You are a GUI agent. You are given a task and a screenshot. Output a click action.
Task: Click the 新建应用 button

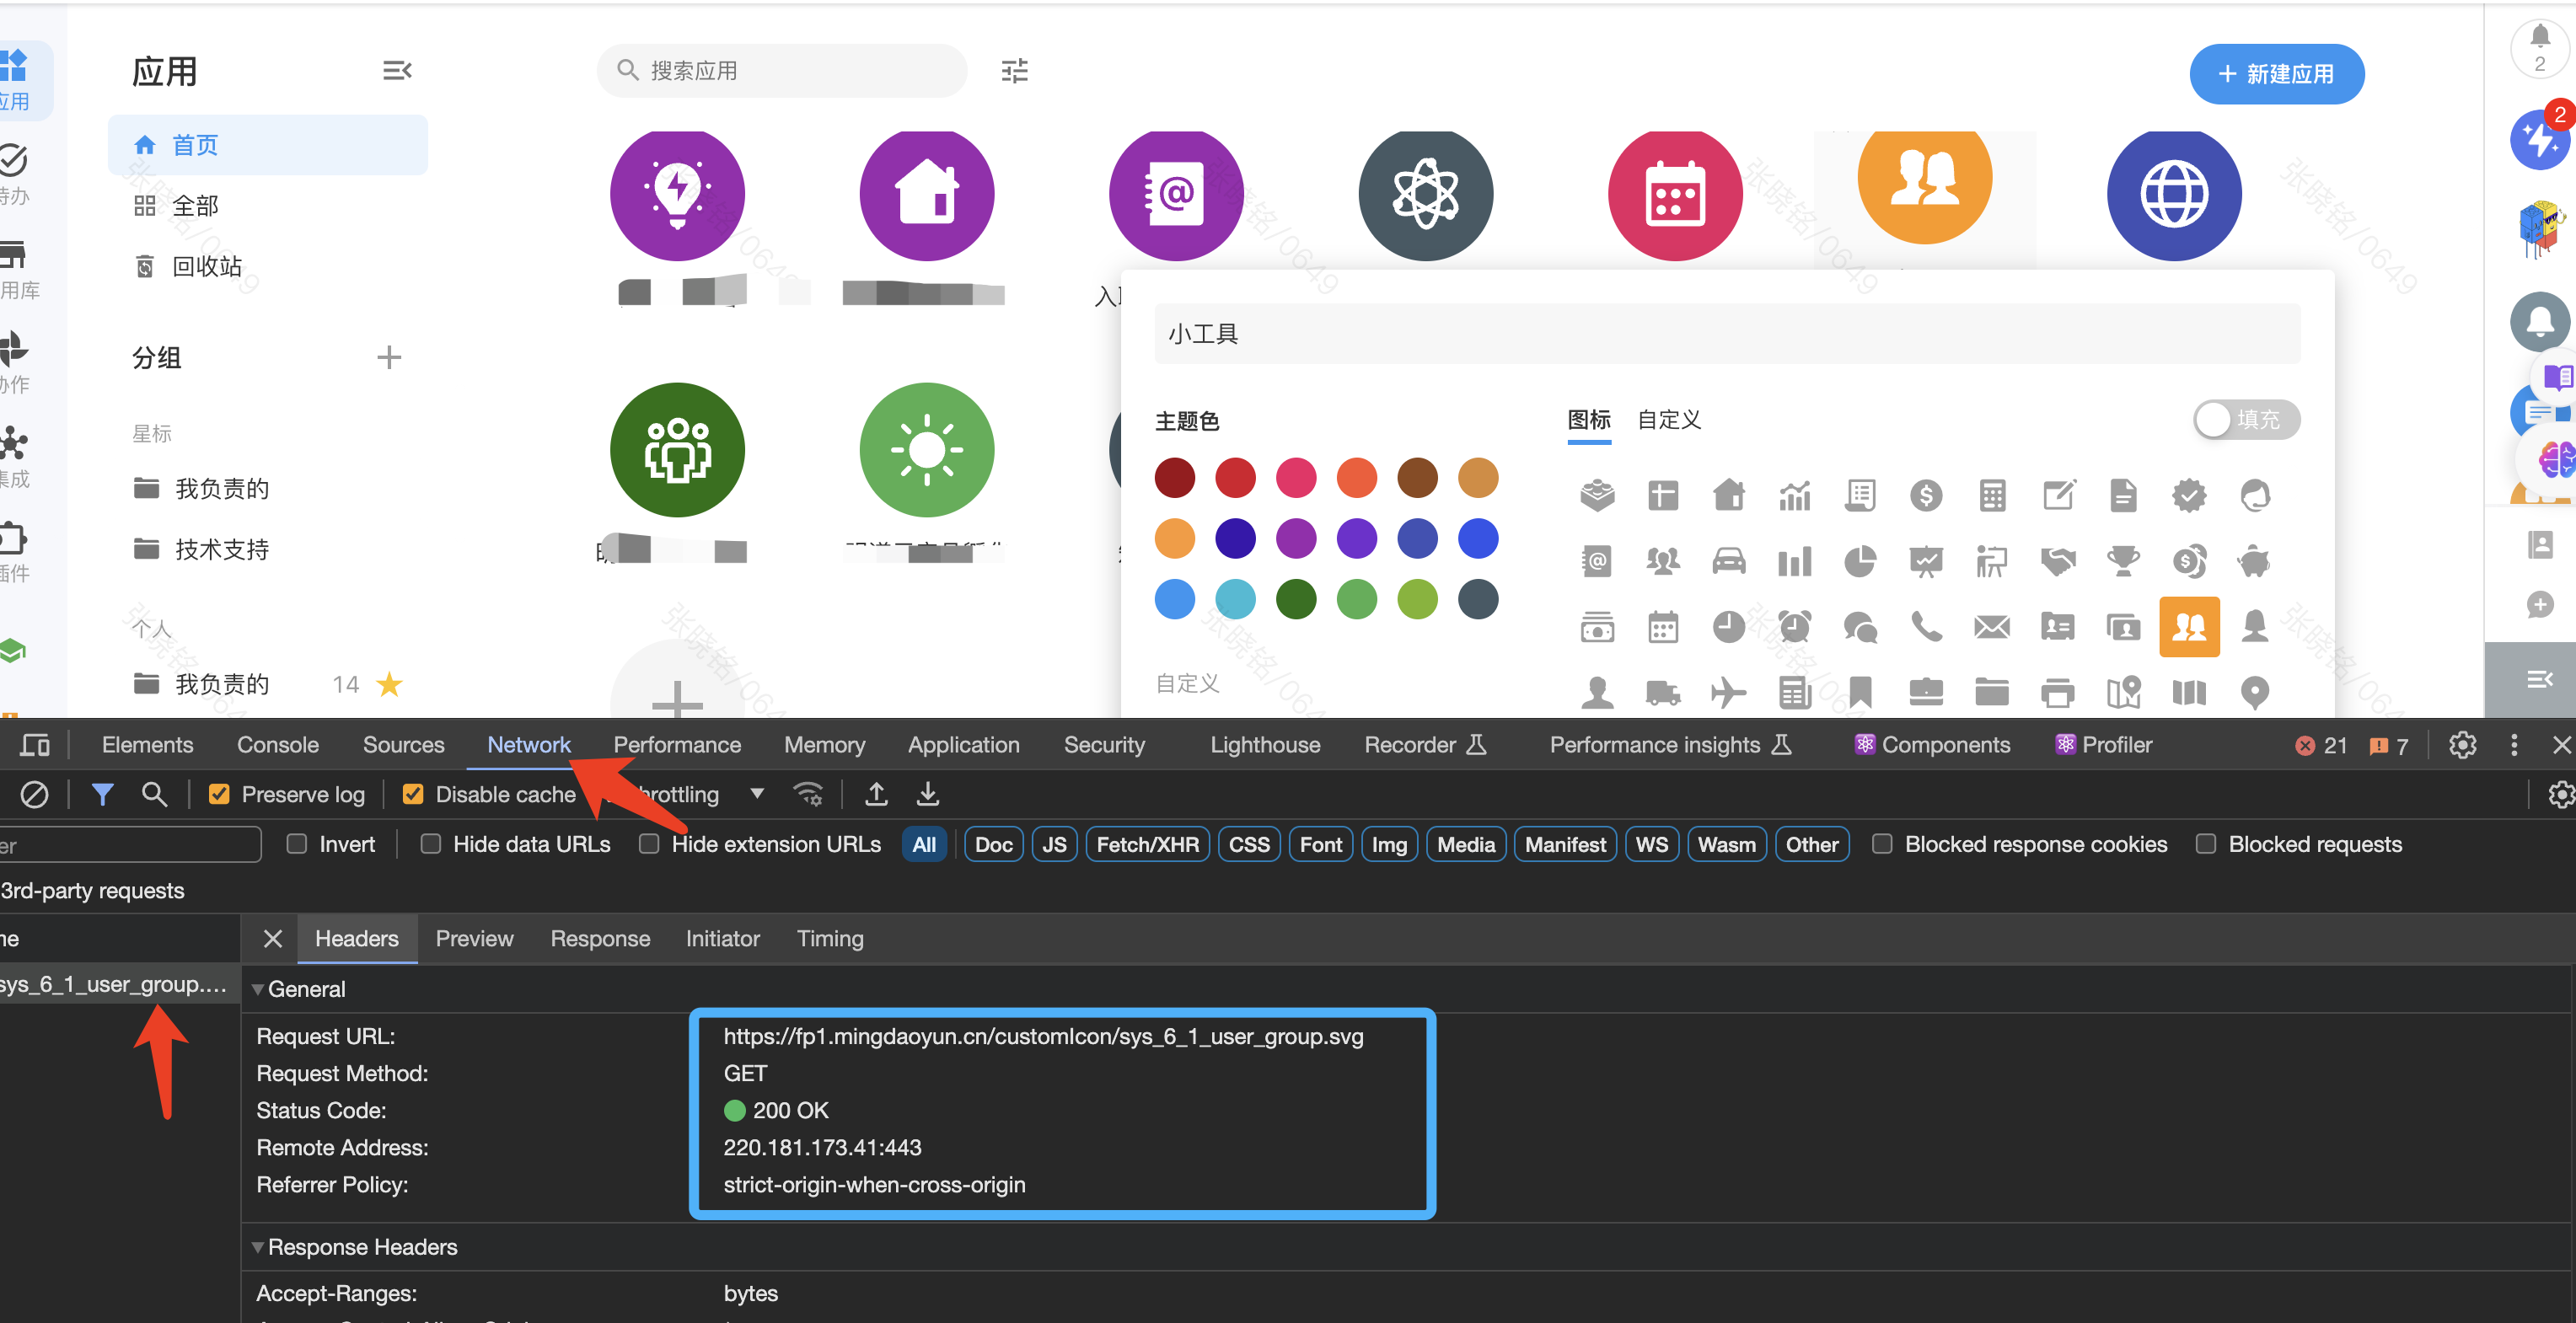[x=2276, y=74]
